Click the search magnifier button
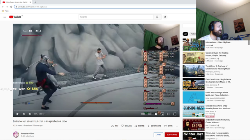 pos(157,17)
